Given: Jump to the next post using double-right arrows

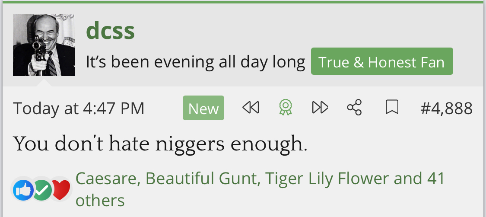Looking at the screenshot, I should coord(320,108).
